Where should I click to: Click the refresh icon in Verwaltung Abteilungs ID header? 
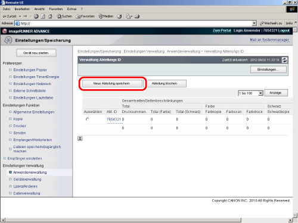[284, 60]
